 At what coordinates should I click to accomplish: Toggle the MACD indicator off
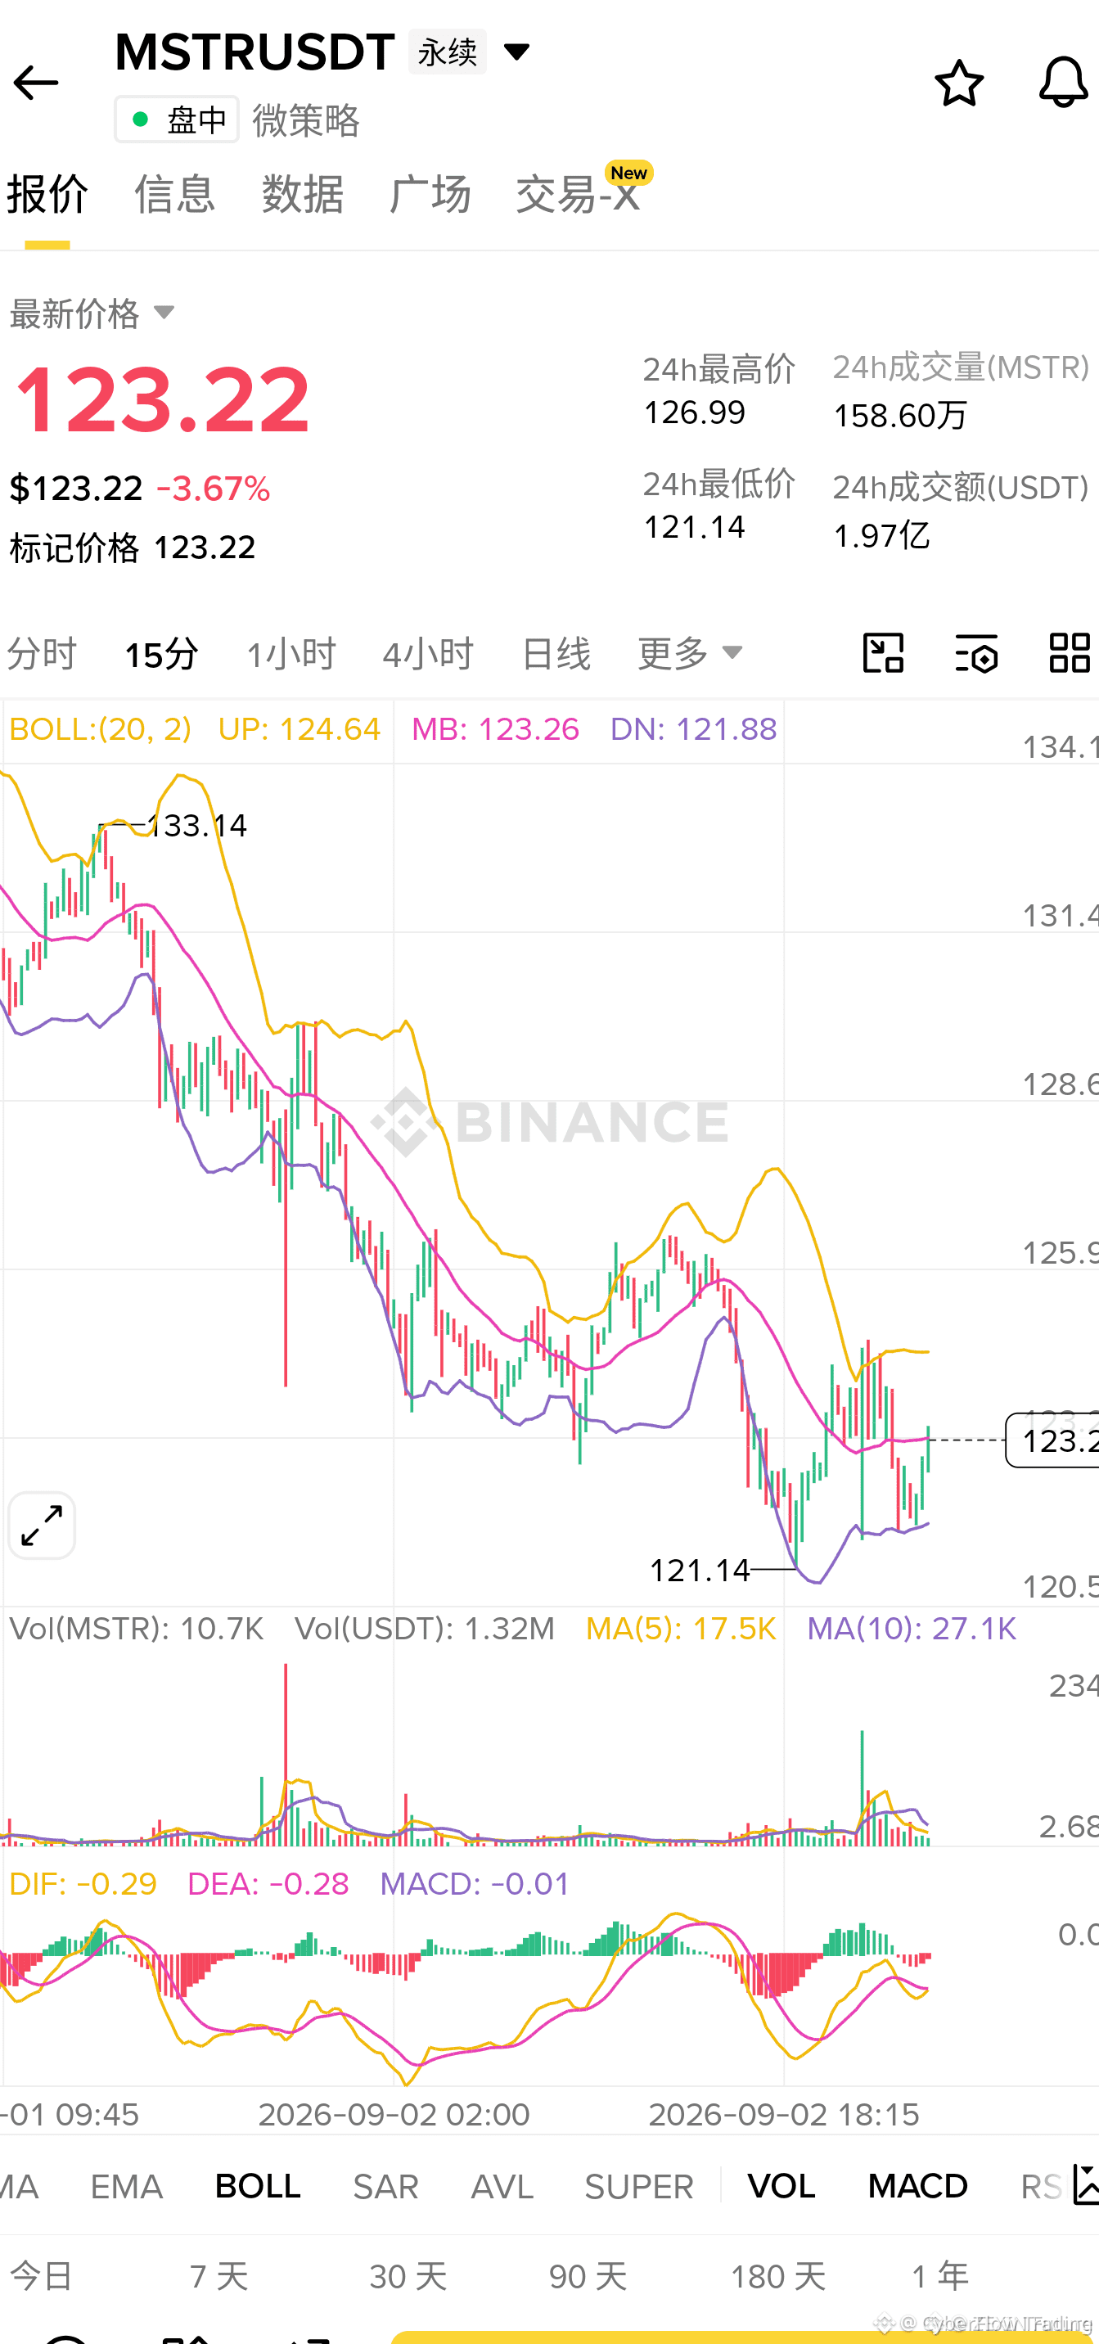click(x=917, y=2186)
